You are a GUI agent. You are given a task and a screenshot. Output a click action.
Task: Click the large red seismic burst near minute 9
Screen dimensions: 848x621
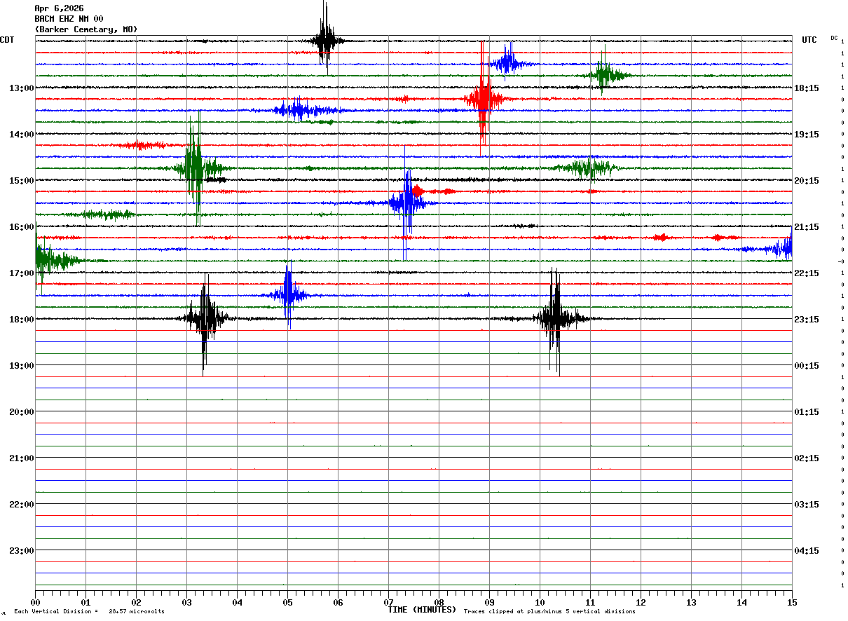[x=483, y=98]
